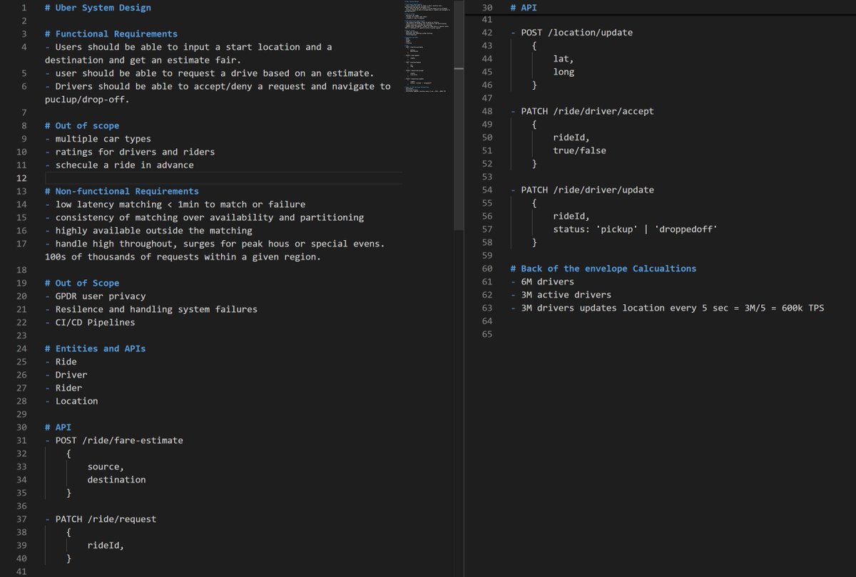856x577 pixels.
Task: Click the 'PATCH /ride/driver/accept' line
Action: click(x=582, y=111)
